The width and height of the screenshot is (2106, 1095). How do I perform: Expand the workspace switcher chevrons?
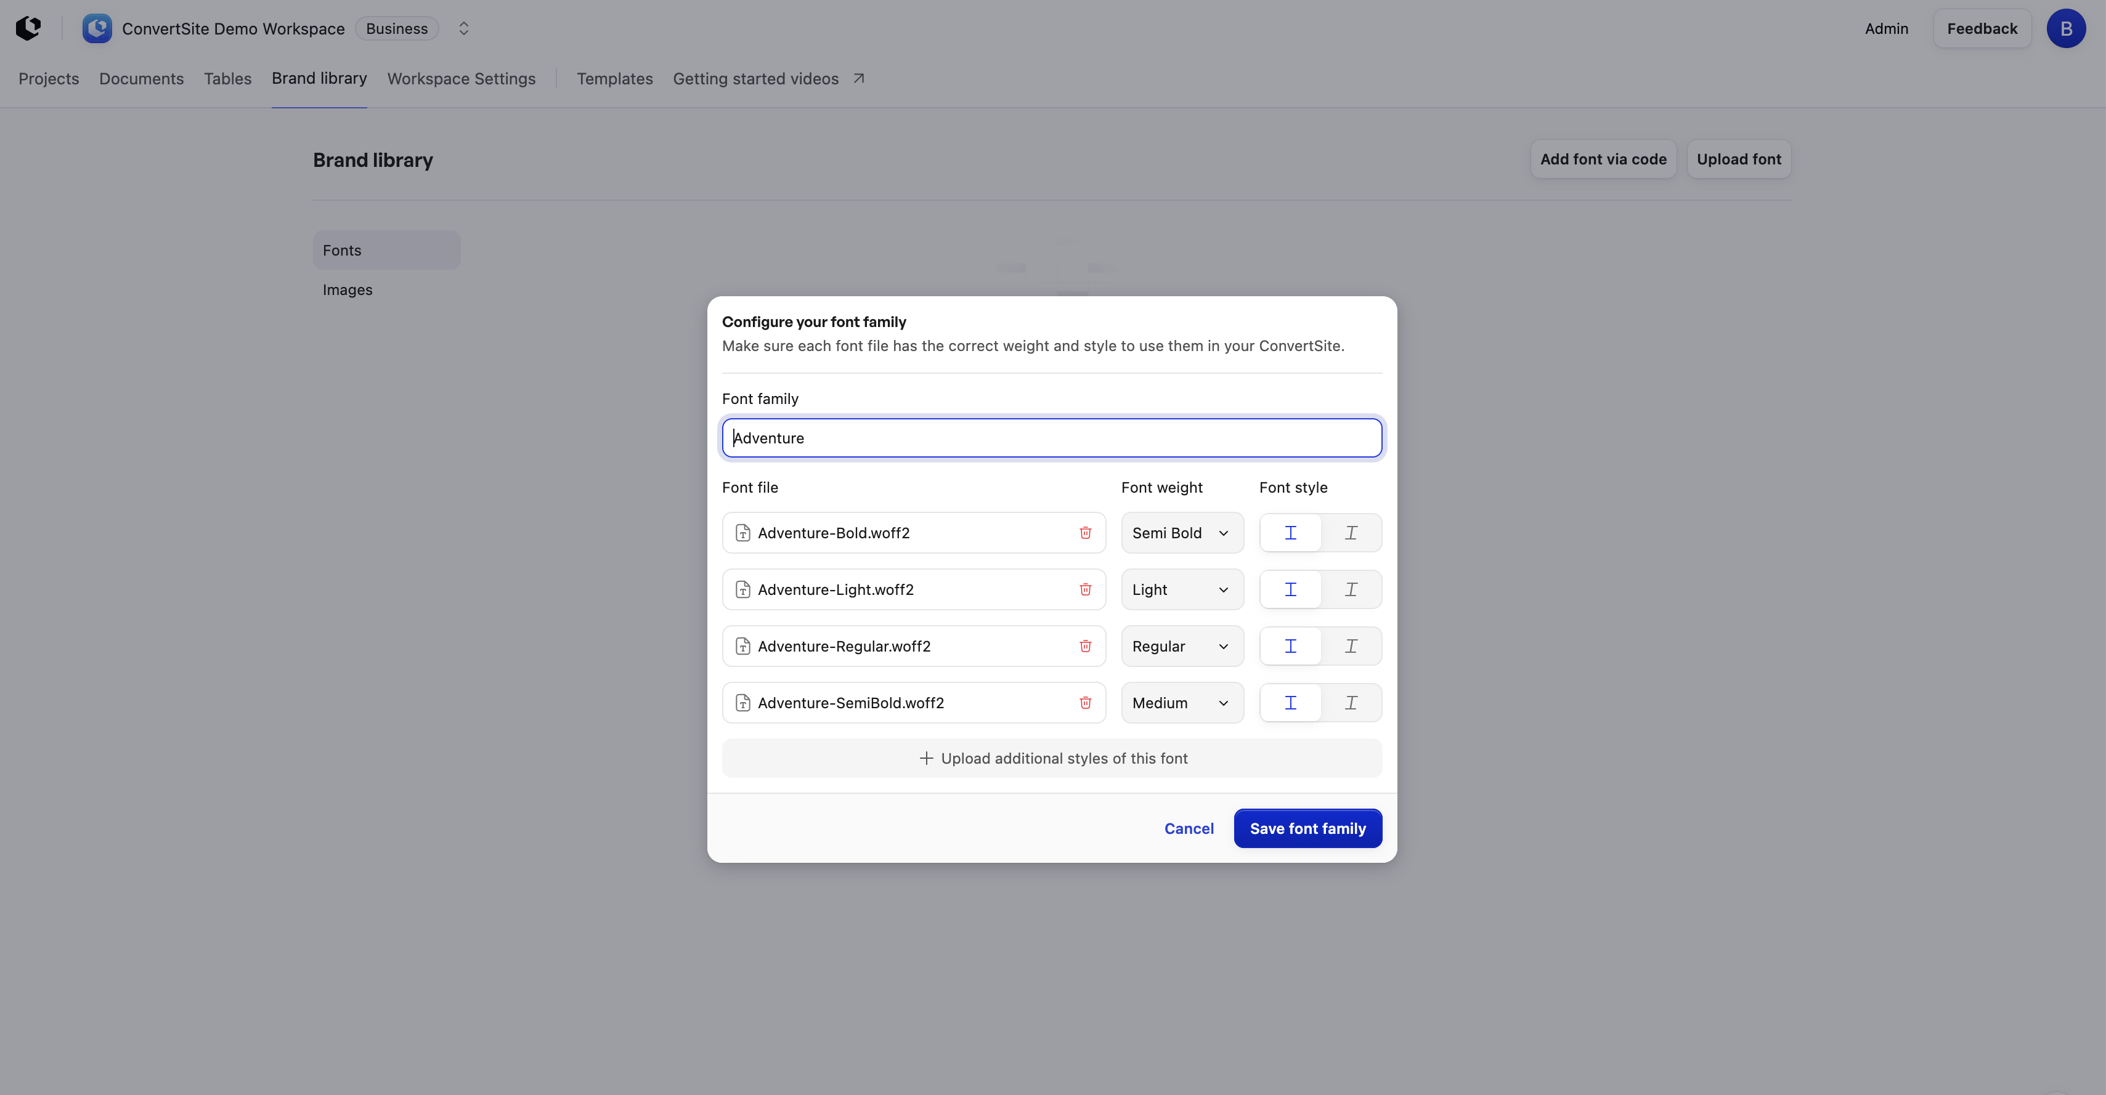[463, 28]
